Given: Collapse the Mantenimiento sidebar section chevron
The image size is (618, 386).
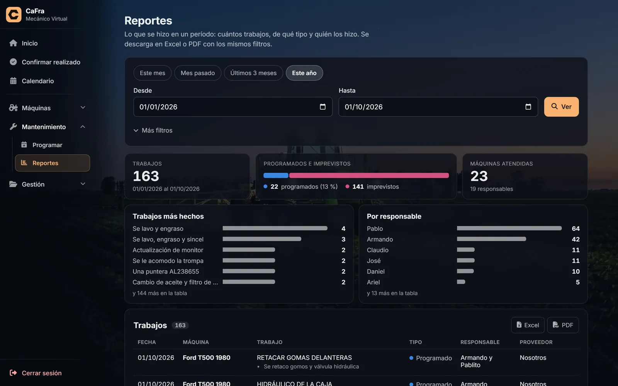Looking at the screenshot, I should [83, 127].
